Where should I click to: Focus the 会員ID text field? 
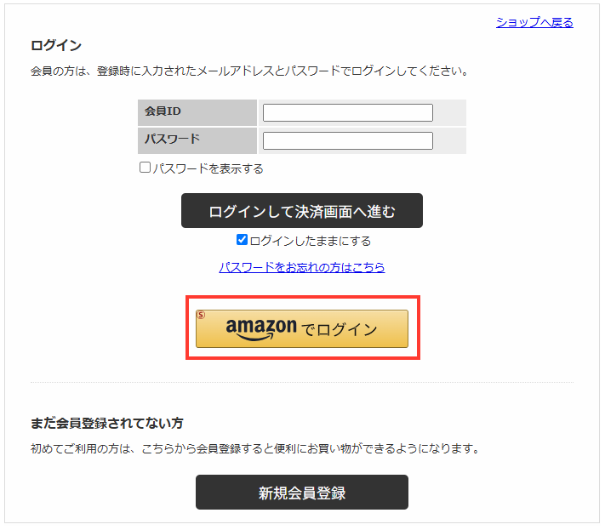click(347, 112)
